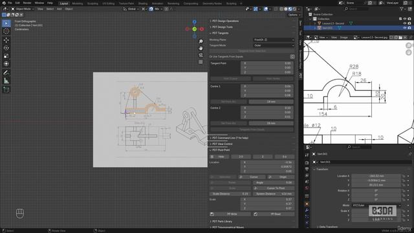Click the Angle value slider
The height and width of the screenshot is (233, 414).
point(274,183)
